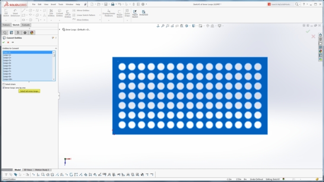Click the New document icon
Viewport: 324px width, 182px height.
click(x=92, y=4)
